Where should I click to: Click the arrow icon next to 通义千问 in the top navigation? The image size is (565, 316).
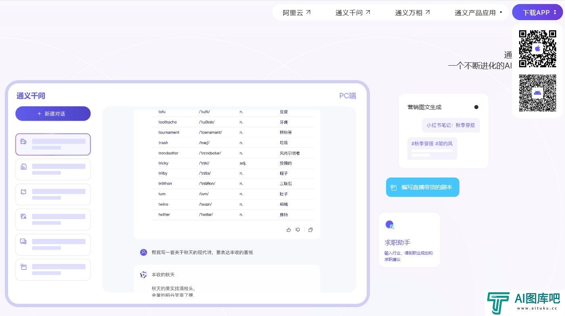tap(368, 12)
